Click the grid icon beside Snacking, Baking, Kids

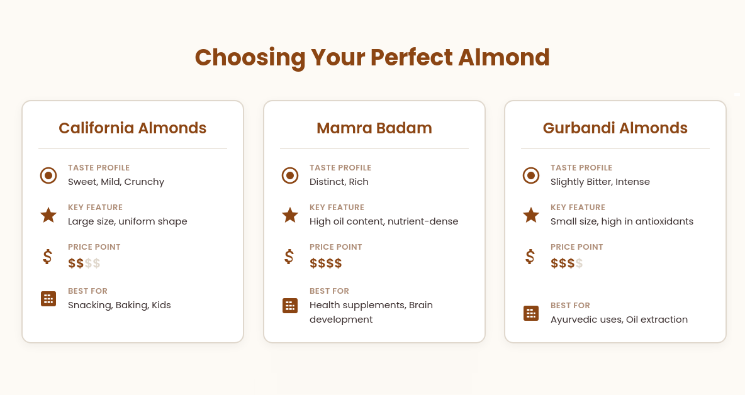[x=48, y=299]
